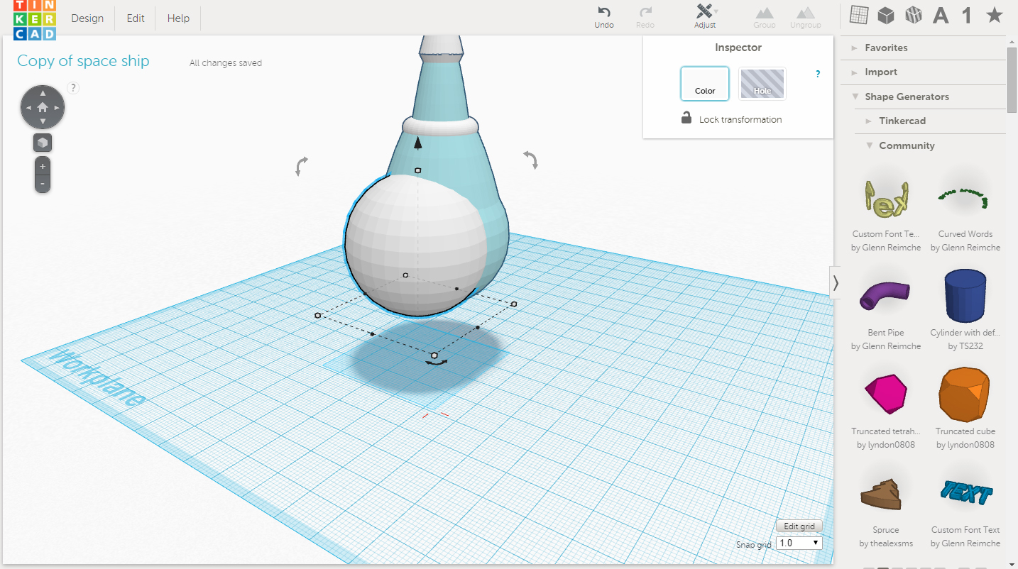
Task: Open the numbers shapes category 1
Action: pos(966,15)
